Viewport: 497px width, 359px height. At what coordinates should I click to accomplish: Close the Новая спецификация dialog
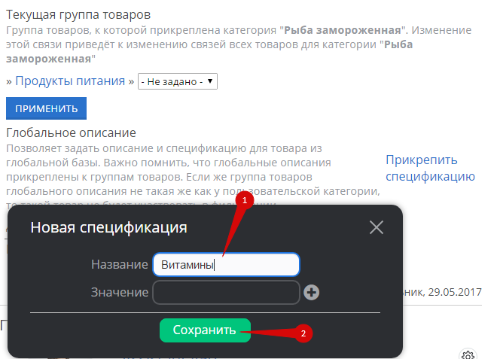coord(377,227)
